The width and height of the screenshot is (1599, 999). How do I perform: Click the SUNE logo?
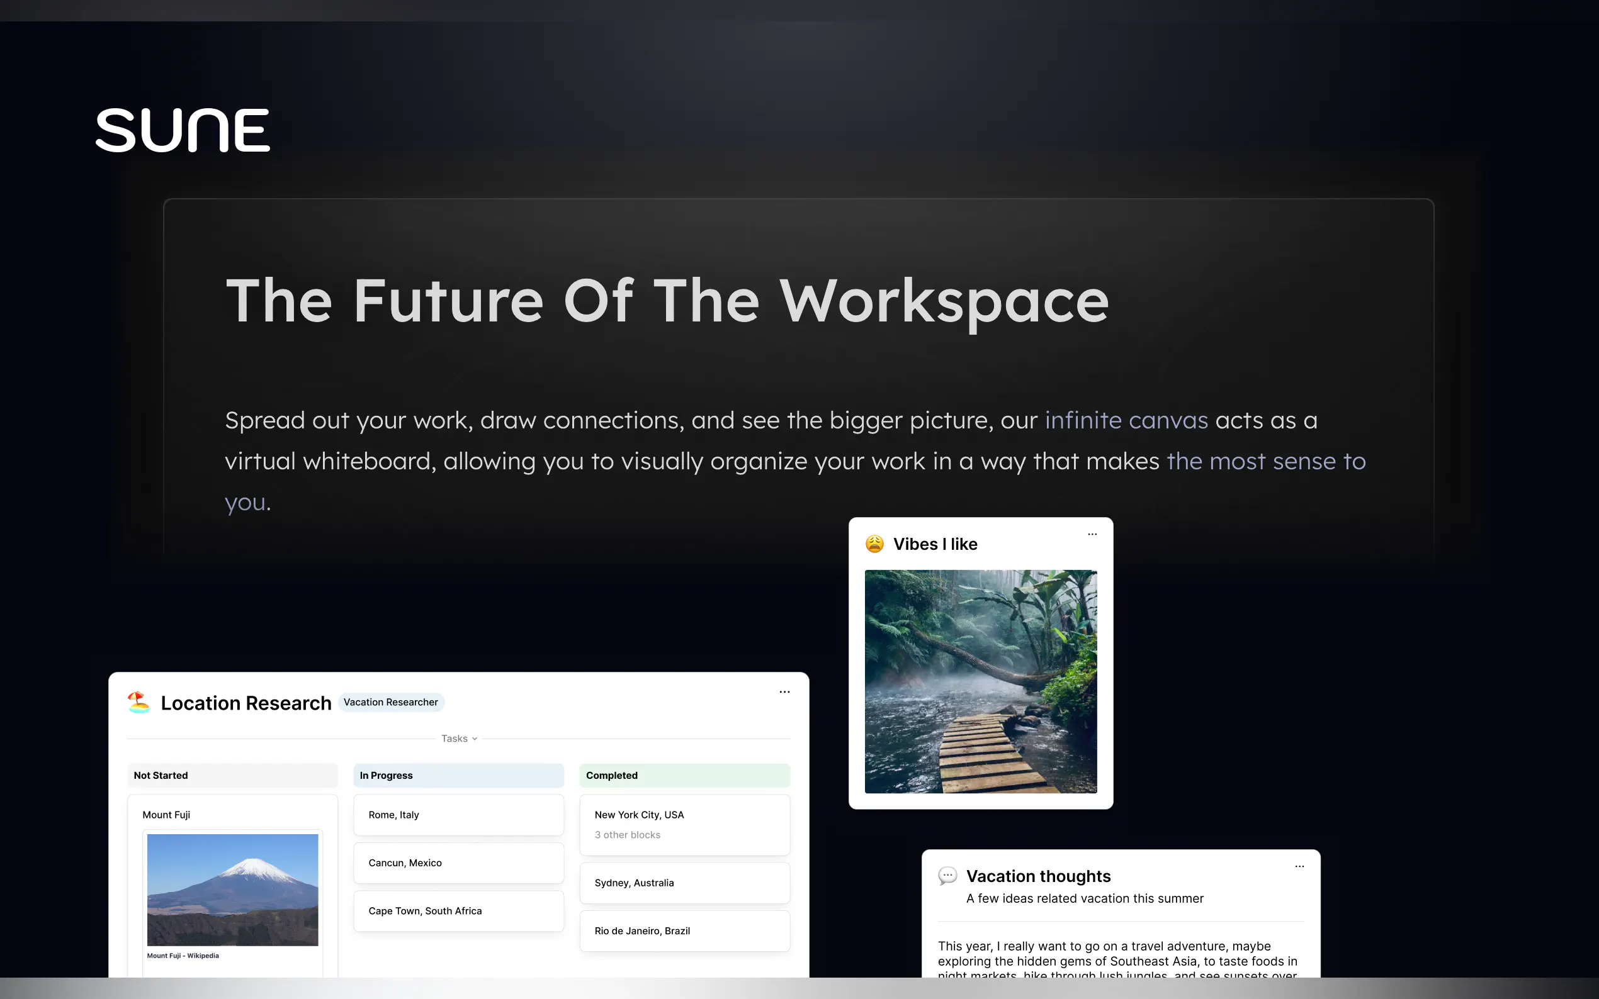coord(183,130)
